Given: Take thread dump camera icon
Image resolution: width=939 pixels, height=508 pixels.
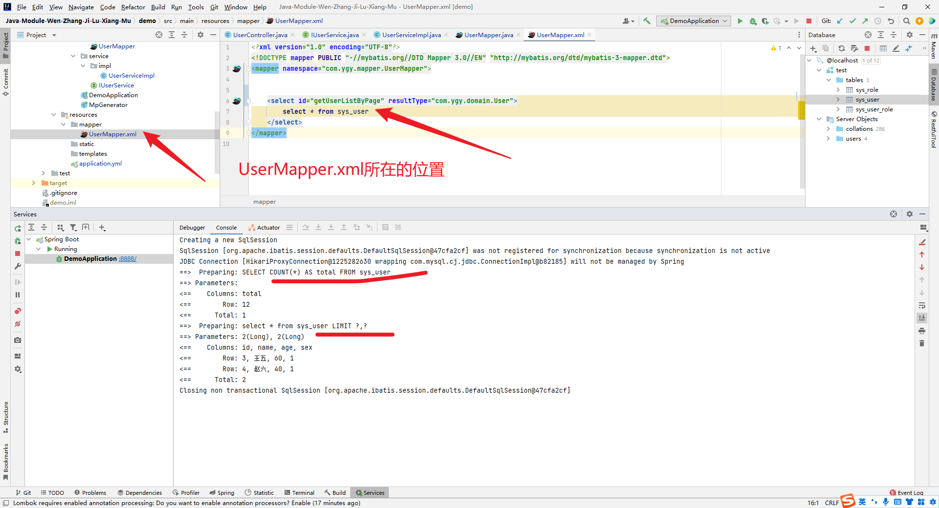Looking at the screenshot, I should pyautogui.click(x=18, y=340).
